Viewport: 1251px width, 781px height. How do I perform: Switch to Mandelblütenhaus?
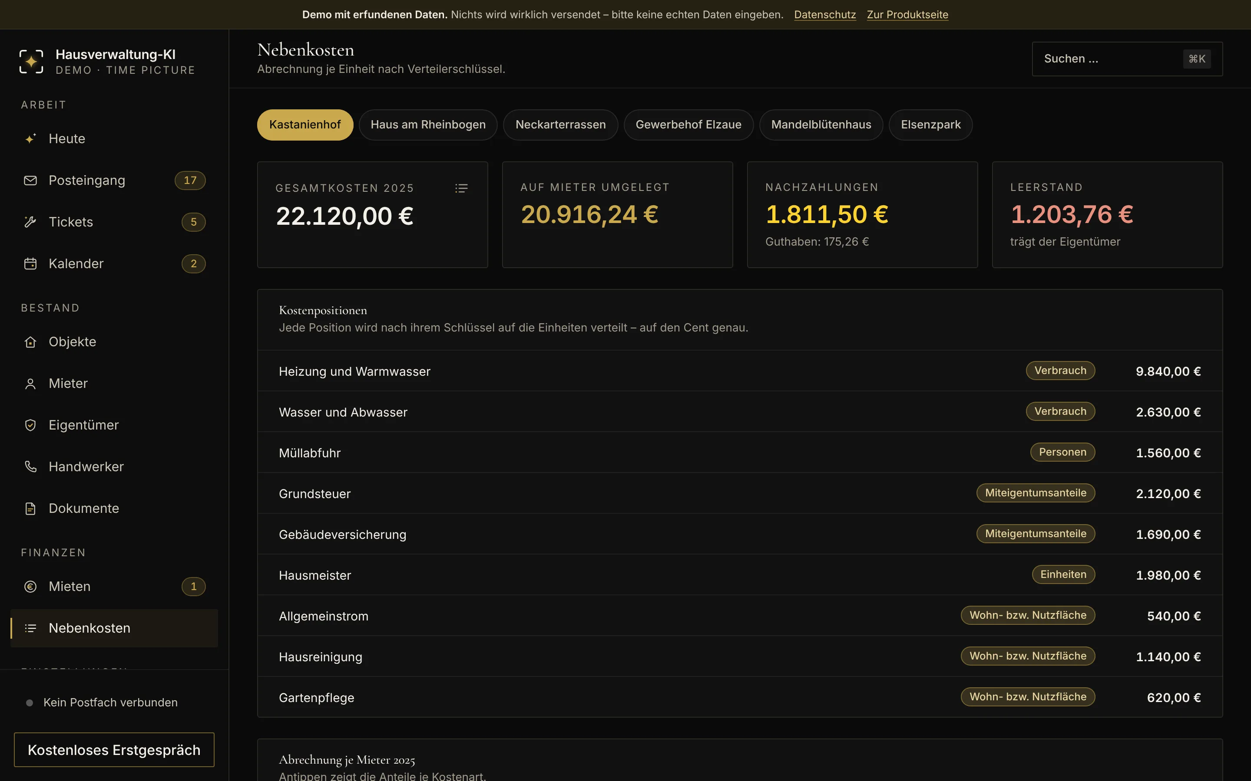tap(821, 125)
